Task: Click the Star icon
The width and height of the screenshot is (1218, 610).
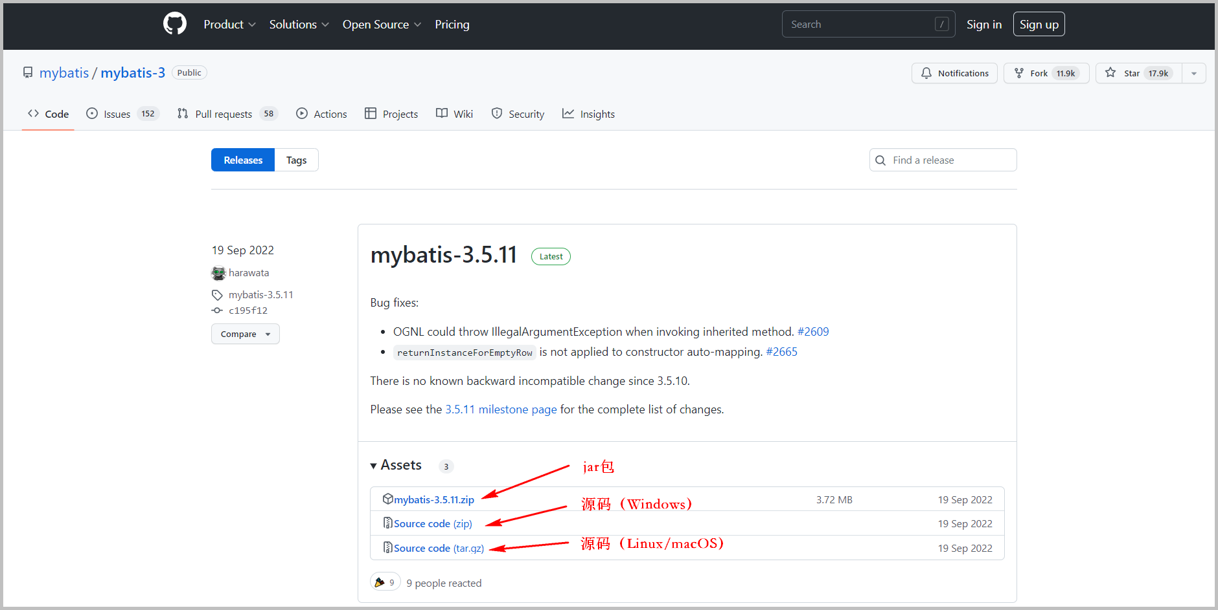Action: tap(1110, 72)
